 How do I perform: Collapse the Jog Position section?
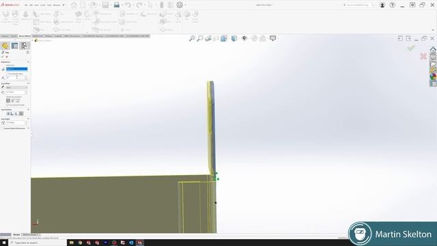28,109
